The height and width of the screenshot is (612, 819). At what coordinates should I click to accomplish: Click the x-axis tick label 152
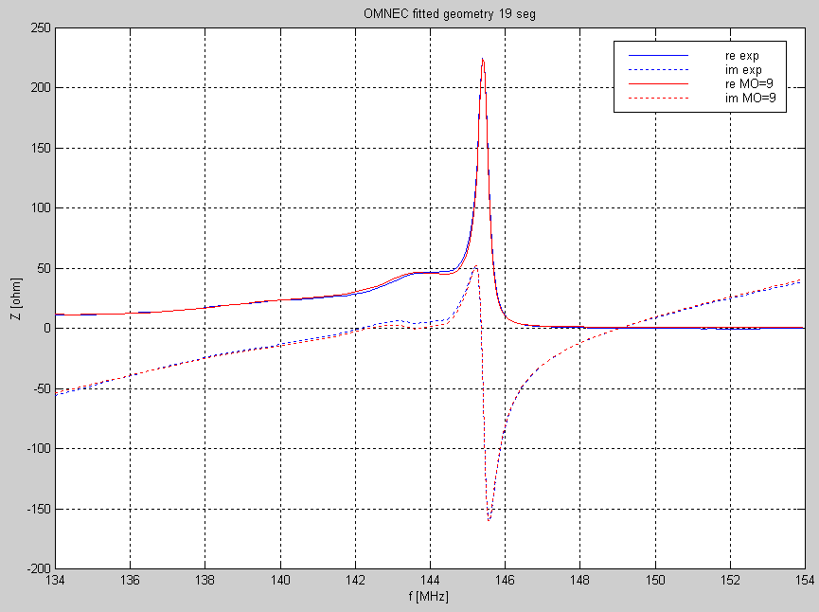pos(730,580)
